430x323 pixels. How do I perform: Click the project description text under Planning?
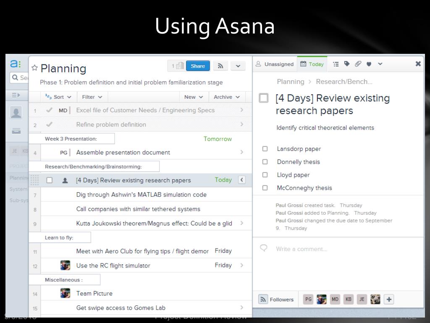[131, 82]
